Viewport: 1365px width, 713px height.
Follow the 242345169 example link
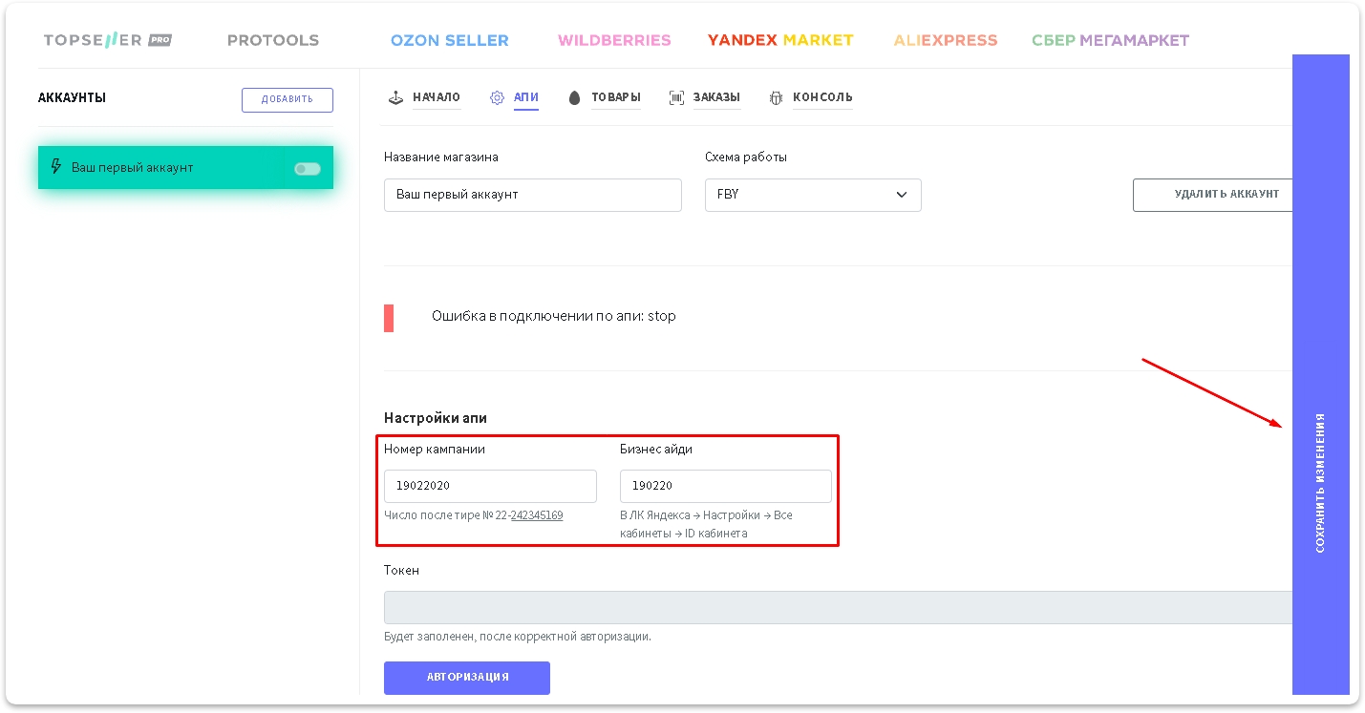pyautogui.click(x=536, y=515)
